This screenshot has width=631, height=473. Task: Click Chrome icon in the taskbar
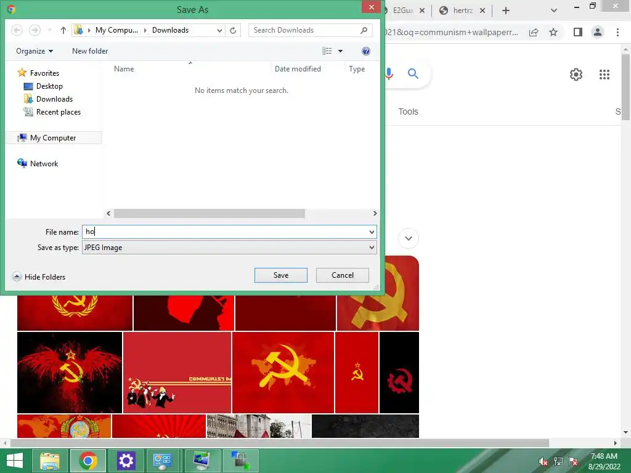(x=88, y=461)
